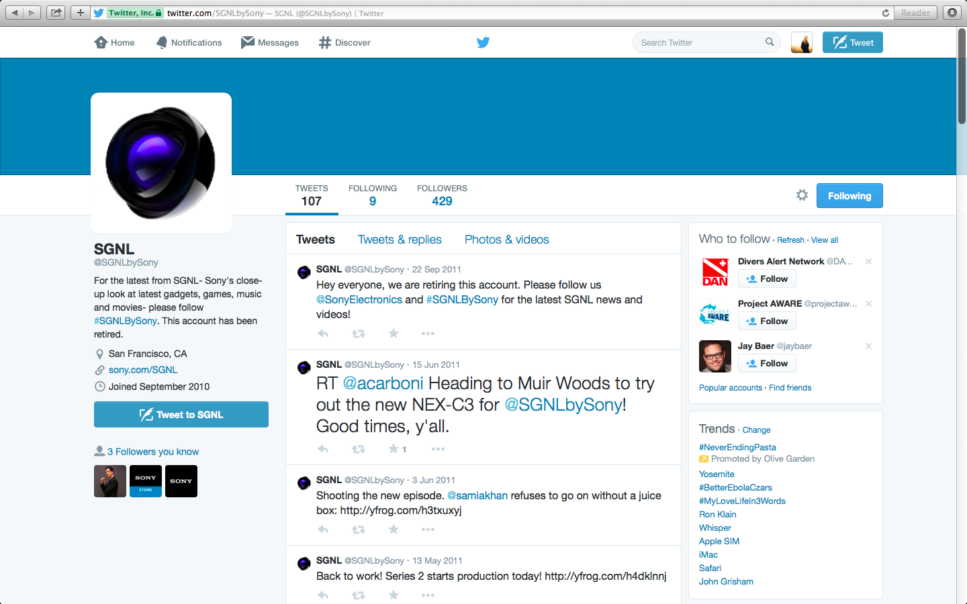The image size is (967, 604).
Task: Open more options on 3 Jun tweet
Action: click(x=428, y=530)
